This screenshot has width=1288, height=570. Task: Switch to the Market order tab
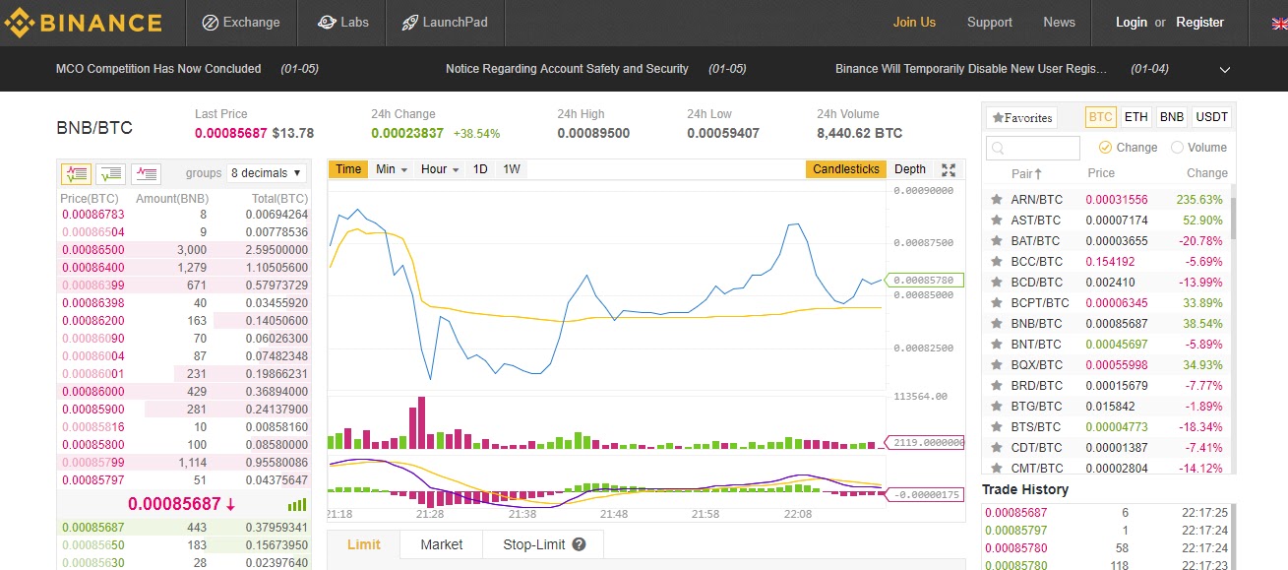pos(442,544)
